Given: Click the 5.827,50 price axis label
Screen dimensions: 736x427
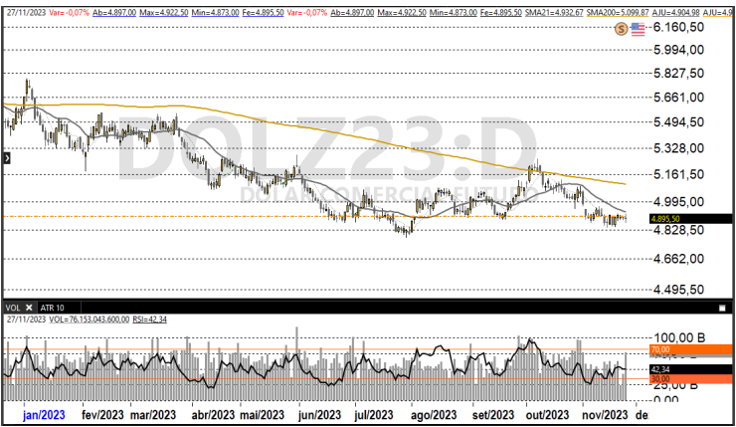Looking at the screenshot, I should pyautogui.click(x=678, y=74).
